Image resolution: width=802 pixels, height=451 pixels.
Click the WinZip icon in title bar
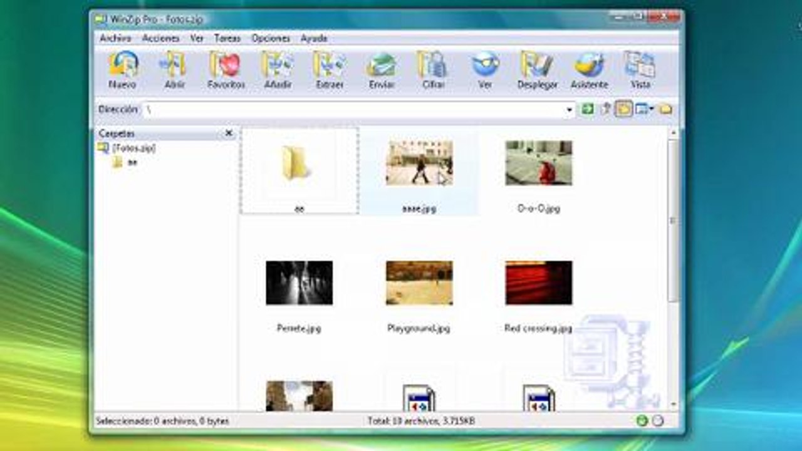point(101,19)
